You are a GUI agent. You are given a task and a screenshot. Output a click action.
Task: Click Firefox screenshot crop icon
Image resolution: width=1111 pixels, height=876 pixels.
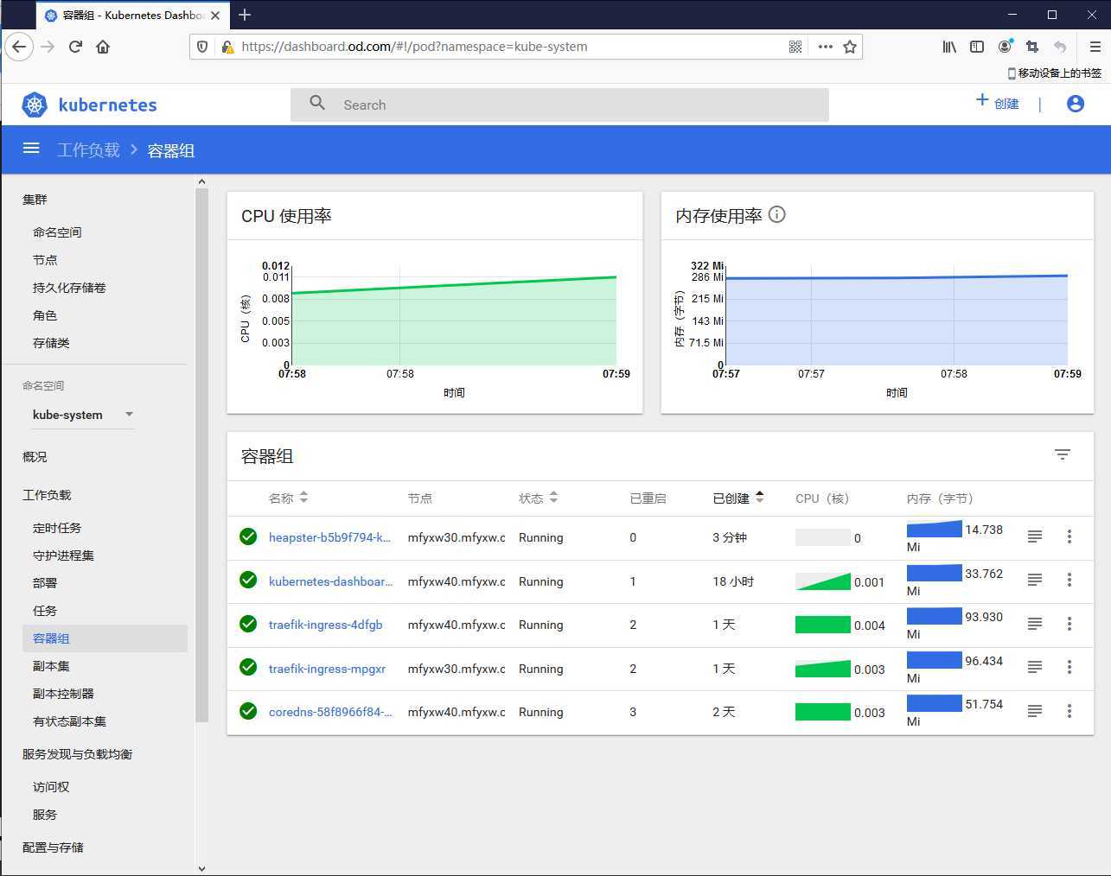(x=1032, y=47)
